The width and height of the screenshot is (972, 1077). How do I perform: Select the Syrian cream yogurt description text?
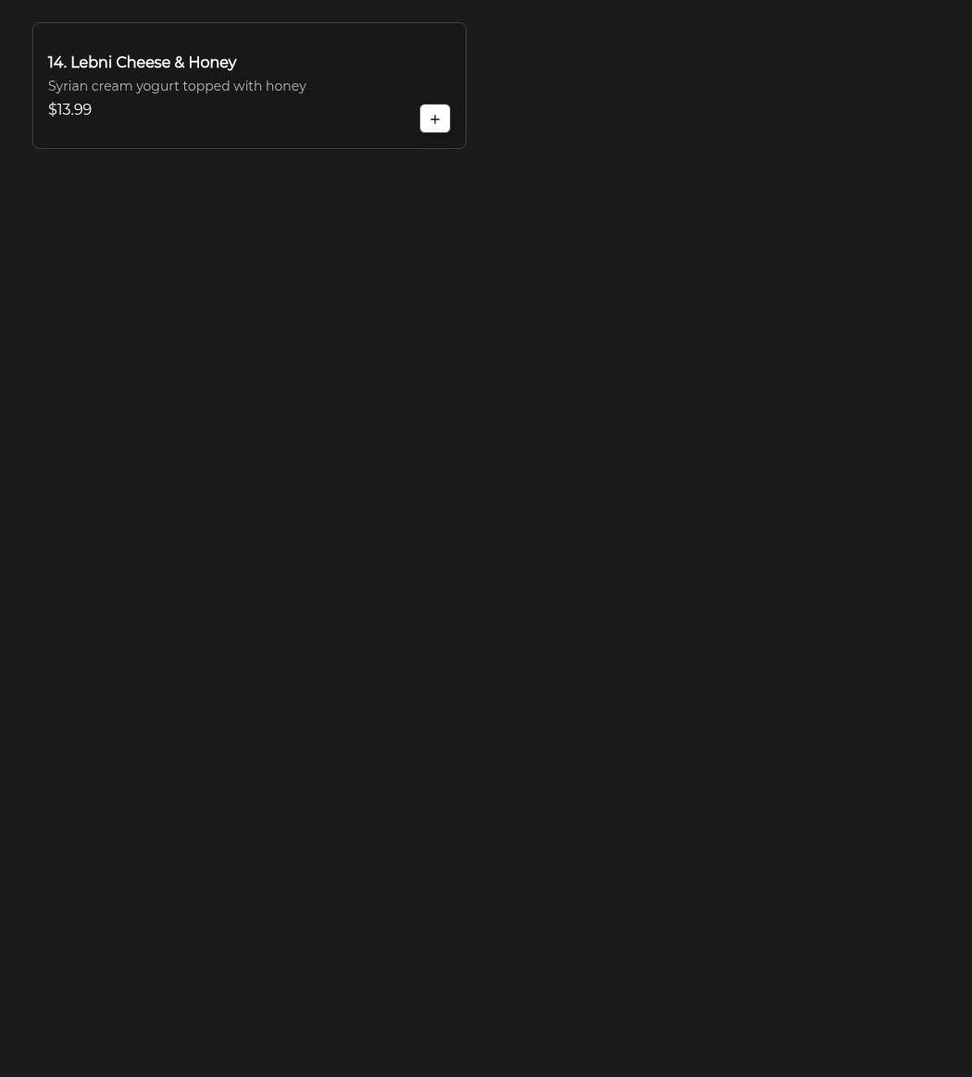coord(177,86)
